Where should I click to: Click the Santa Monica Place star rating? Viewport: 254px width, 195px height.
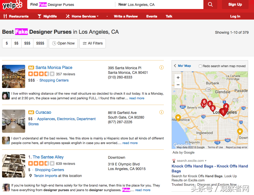[x=41, y=74]
